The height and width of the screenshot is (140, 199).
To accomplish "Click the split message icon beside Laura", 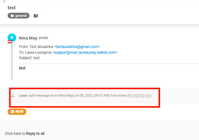I will click(13, 95).
